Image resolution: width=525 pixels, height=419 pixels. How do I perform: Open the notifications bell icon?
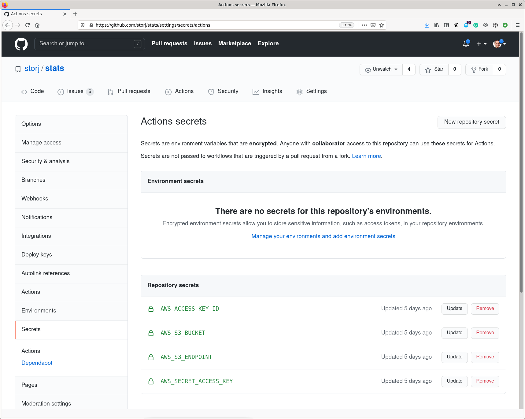(466, 44)
